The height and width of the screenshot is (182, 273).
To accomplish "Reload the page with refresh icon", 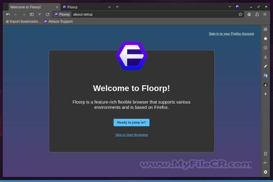I will (x=47, y=14).
